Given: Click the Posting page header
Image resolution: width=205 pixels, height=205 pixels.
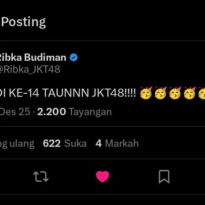Looking at the screenshot, I should [23, 22].
